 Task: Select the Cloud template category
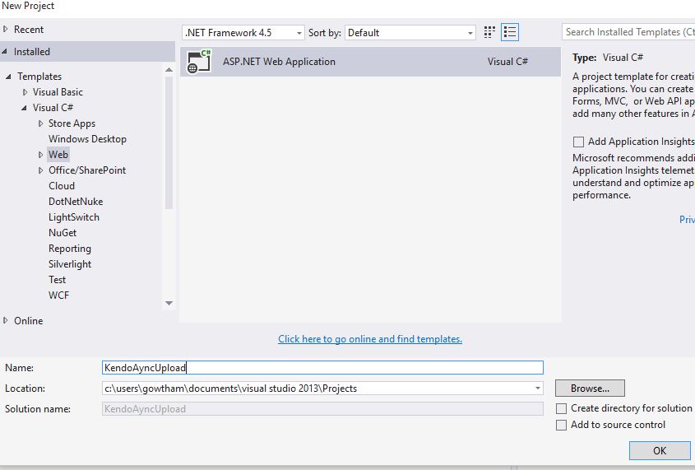[x=62, y=186]
